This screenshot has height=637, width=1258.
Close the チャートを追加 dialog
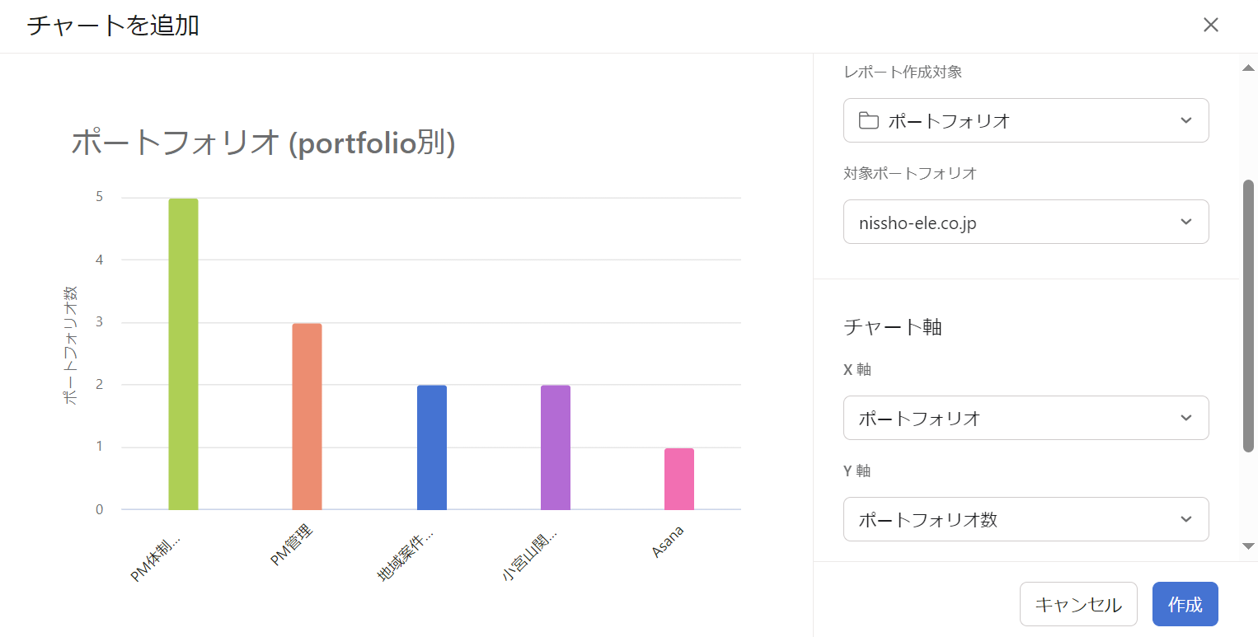pyautogui.click(x=1210, y=25)
